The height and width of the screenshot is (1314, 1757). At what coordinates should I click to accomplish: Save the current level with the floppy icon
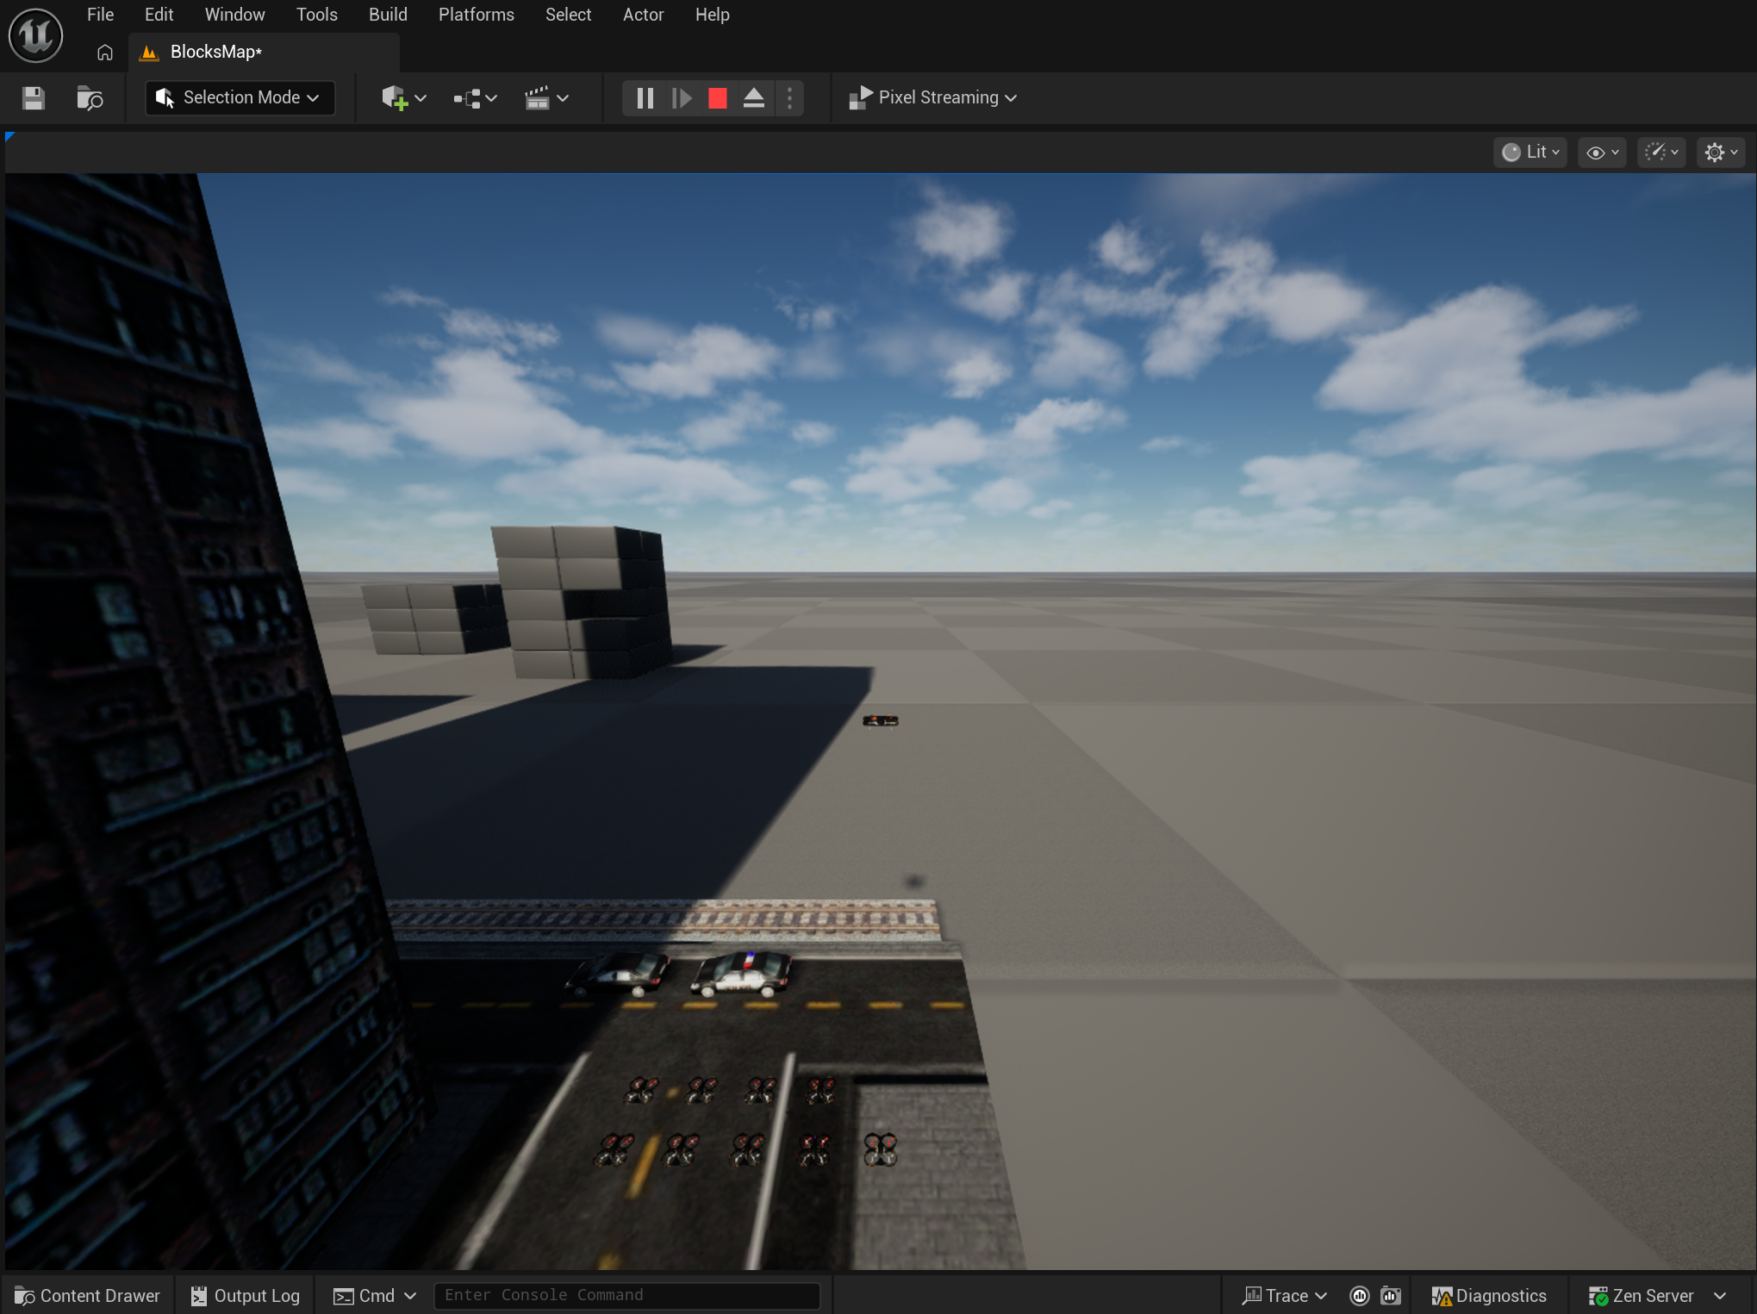[x=33, y=98]
